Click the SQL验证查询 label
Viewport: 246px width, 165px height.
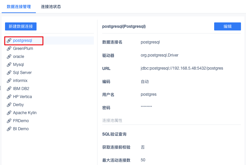coord(114,134)
